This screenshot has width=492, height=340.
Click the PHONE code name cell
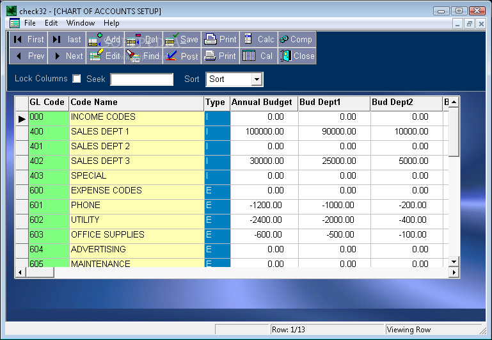[x=136, y=207]
